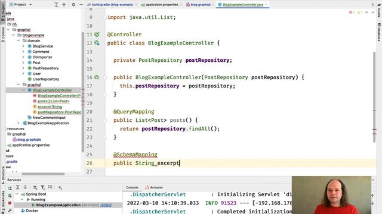Select PostRepository in project tree
382x214 pixels.
pos(45,68)
